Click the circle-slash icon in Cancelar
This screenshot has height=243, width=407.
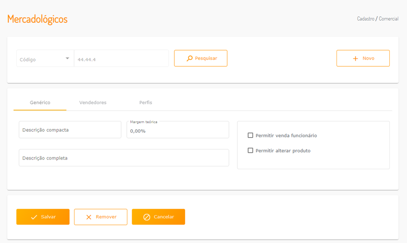tap(147, 217)
